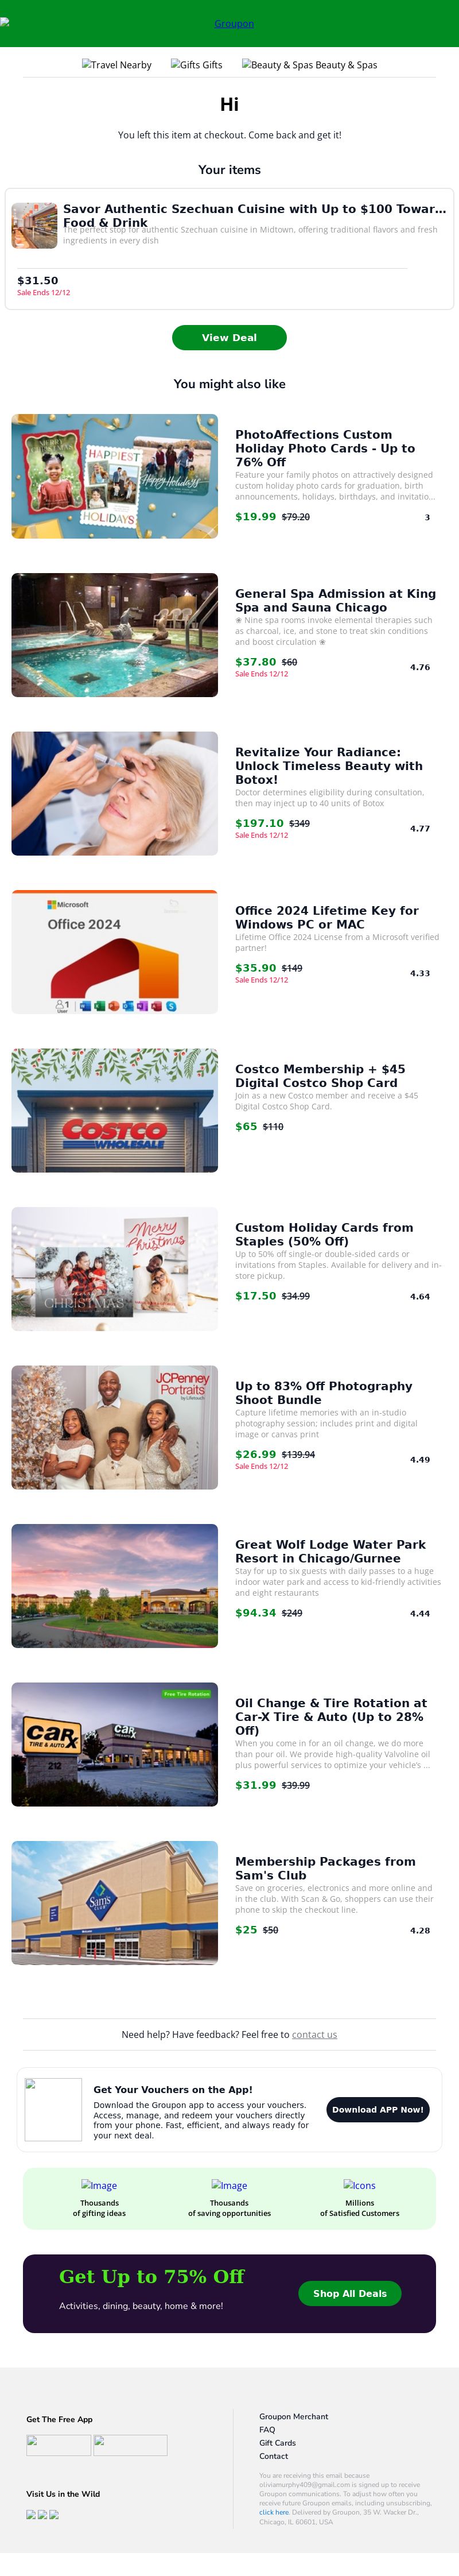Select the Gifts category
459x2576 pixels.
(x=196, y=65)
